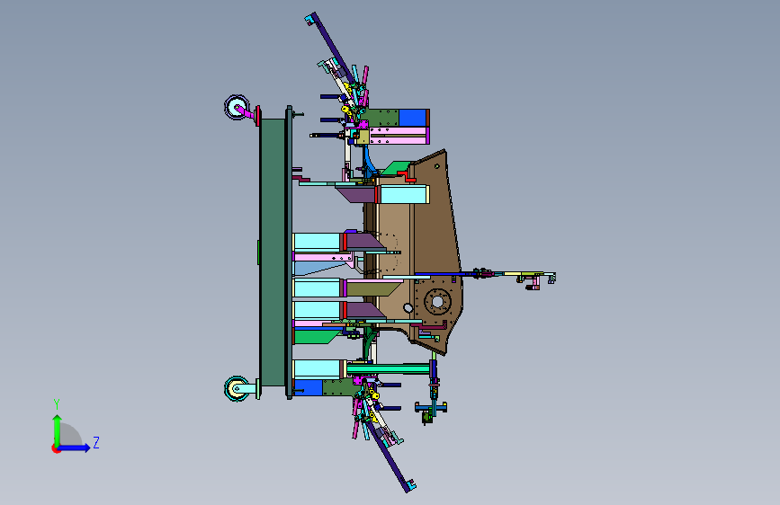Select the horizontal green cylinder near the bottom
780x505 pixels.
point(389,368)
